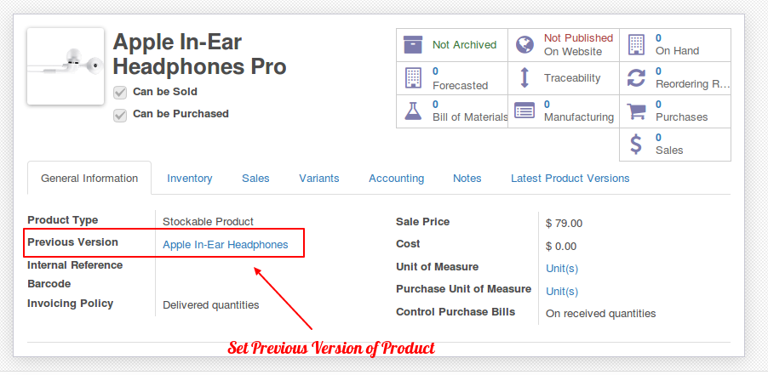Click the product headphones thumbnail image

(66, 66)
